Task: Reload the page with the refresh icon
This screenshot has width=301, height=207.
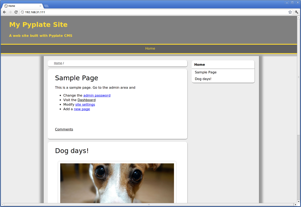Action: pyautogui.click(x=16, y=12)
